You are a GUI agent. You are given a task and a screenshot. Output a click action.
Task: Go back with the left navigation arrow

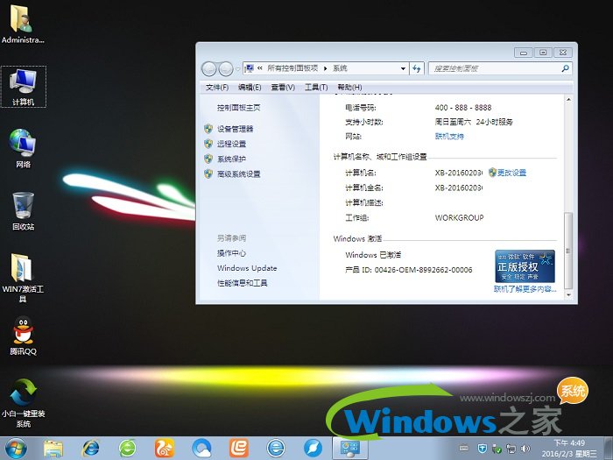click(209, 69)
